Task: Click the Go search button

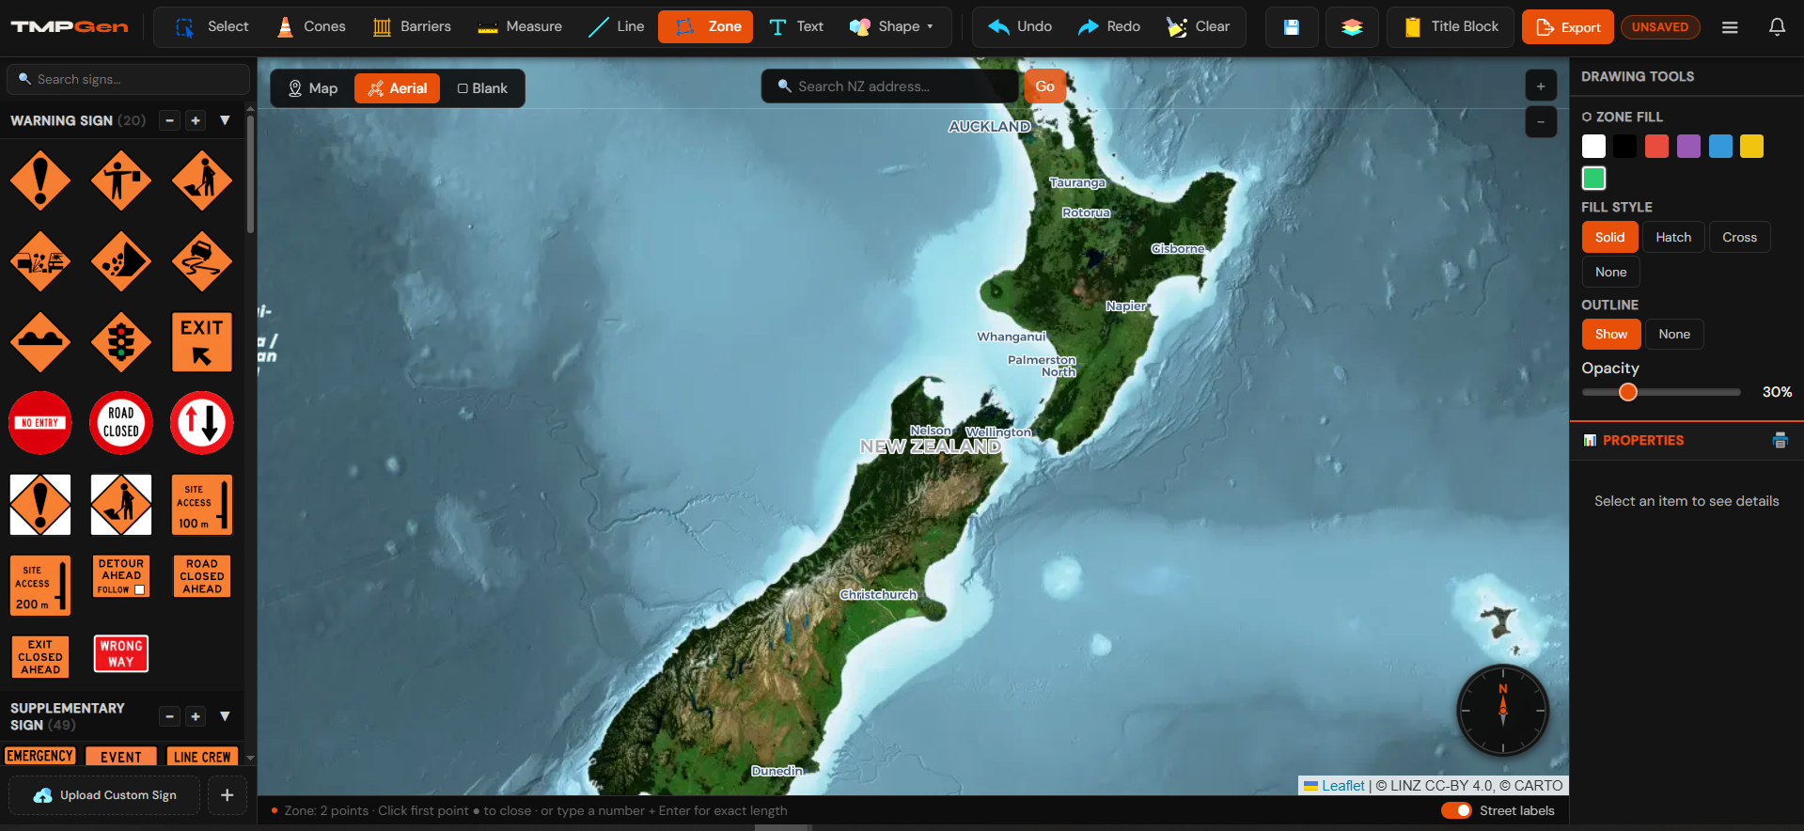Action: (x=1044, y=86)
